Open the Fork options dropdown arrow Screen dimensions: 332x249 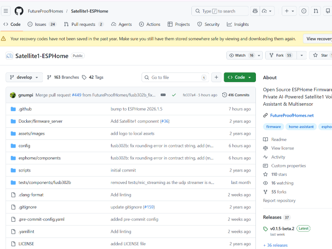pos(302,55)
